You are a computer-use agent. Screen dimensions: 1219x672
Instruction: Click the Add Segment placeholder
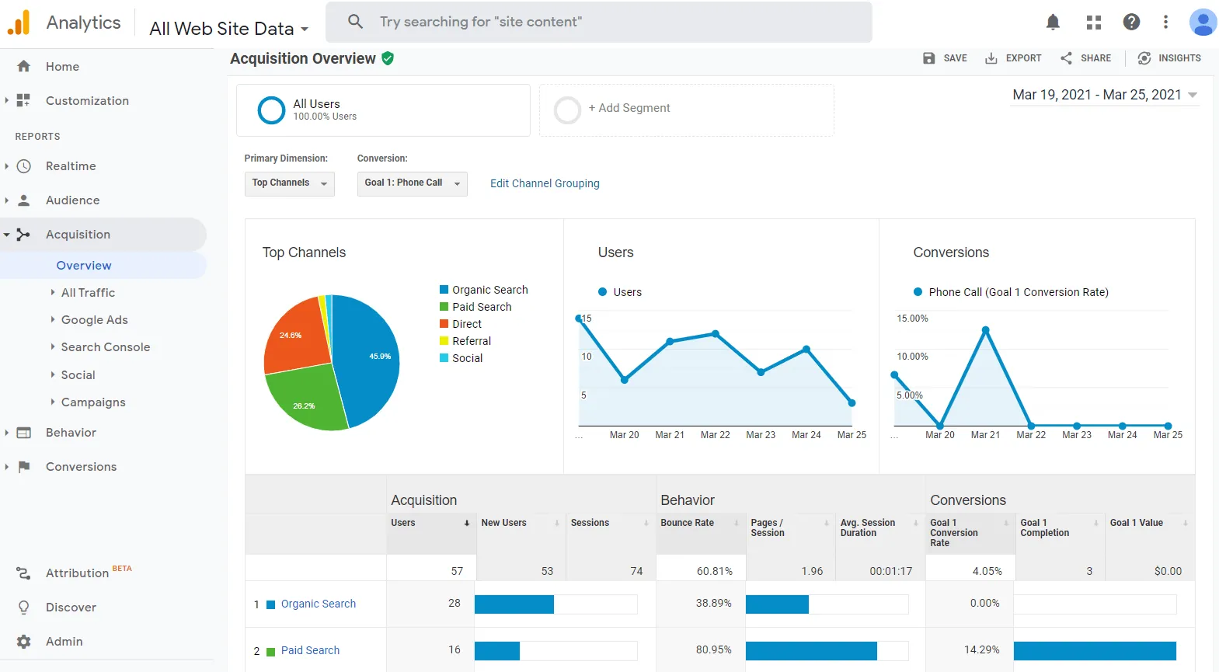[x=629, y=109]
